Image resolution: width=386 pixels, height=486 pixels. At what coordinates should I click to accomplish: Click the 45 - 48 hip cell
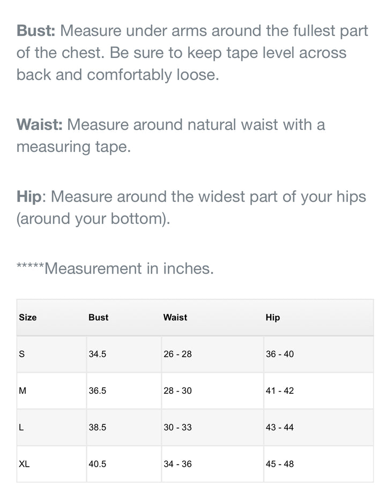(280, 464)
